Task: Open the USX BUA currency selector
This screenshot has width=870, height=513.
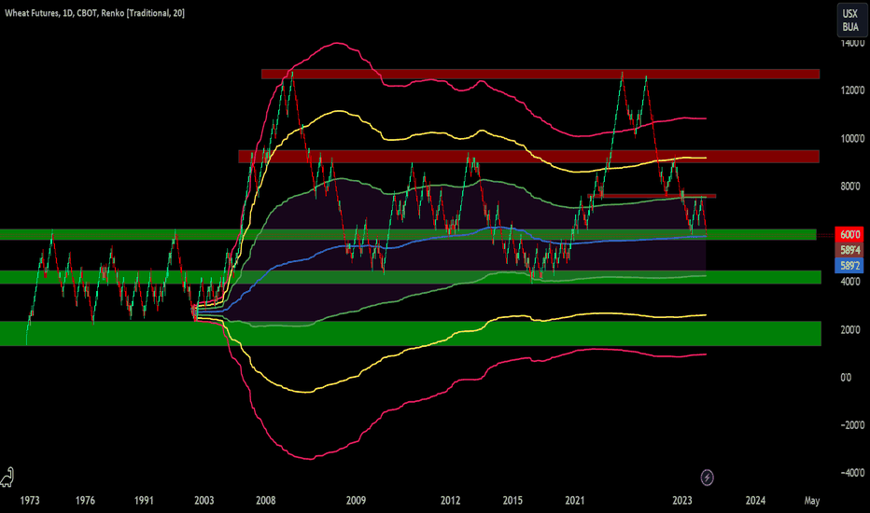Action: coord(851,20)
